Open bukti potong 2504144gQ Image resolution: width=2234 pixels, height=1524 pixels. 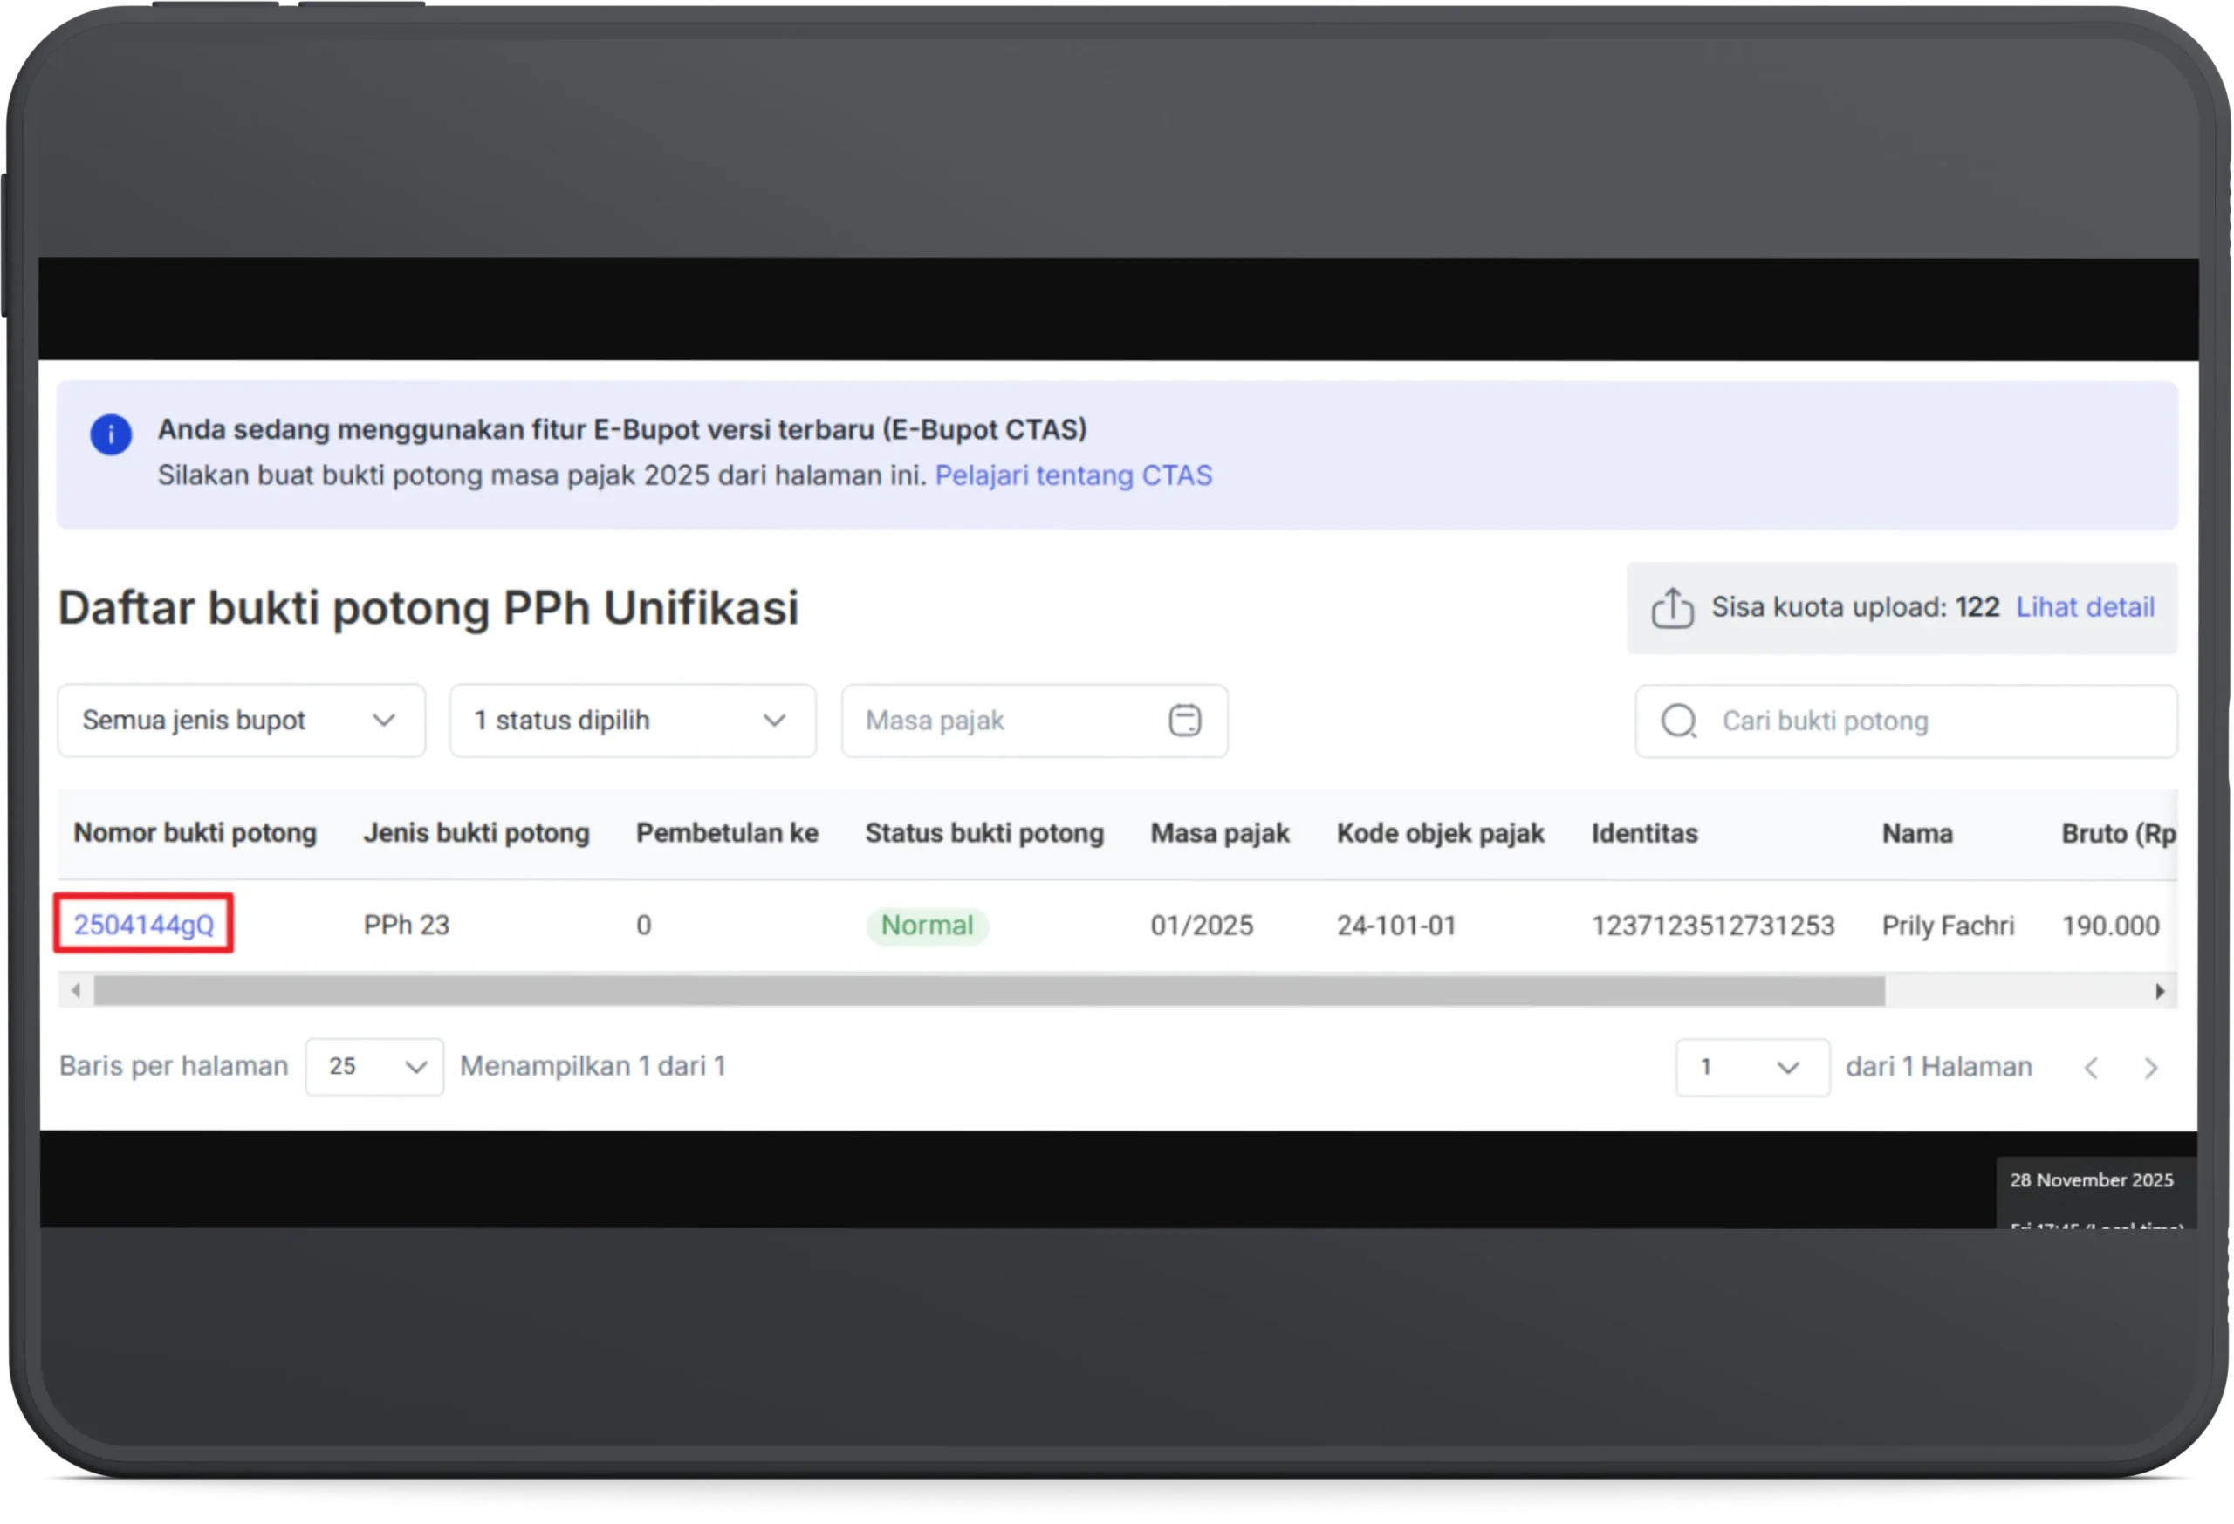click(x=144, y=925)
